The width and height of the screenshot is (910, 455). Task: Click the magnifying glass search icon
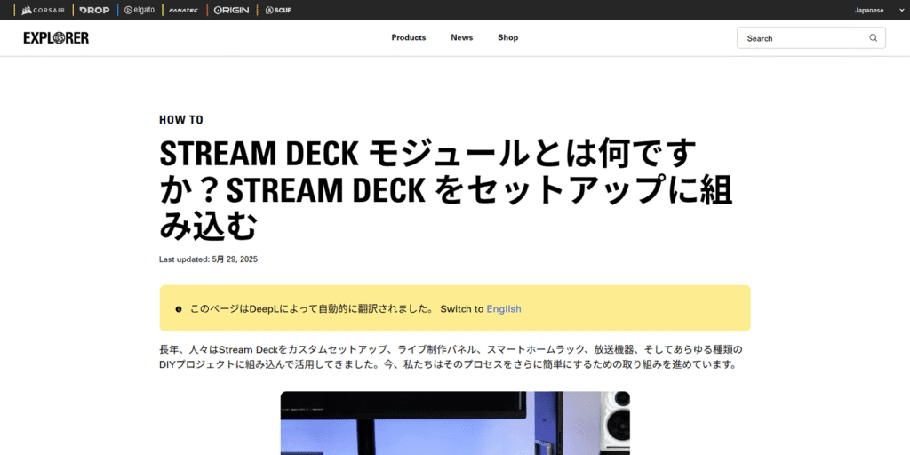[x=874, y=38]
